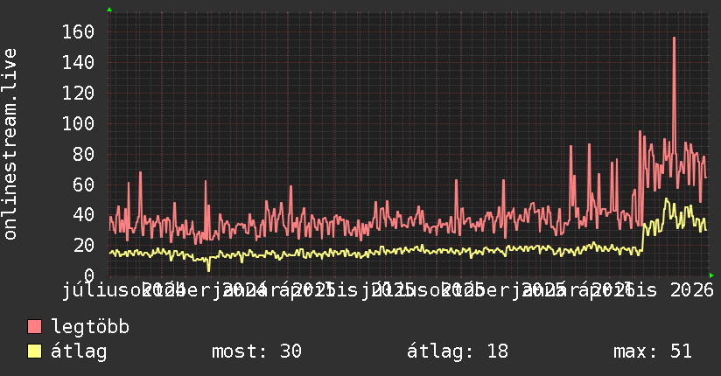
Task: Click the 80 y-axis label
Action: pyautogui.click(x=84, y=154)
